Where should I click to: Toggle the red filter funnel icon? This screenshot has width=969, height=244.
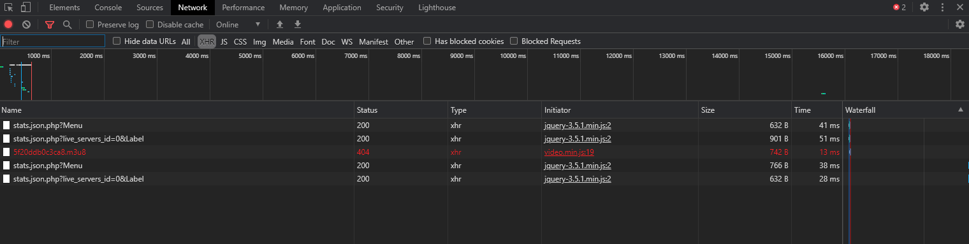[50, 24]
